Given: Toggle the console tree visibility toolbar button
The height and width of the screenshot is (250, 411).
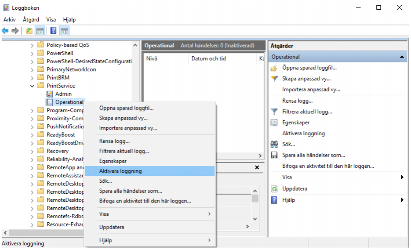Looking at the screenshot, I should click(40, 31).
